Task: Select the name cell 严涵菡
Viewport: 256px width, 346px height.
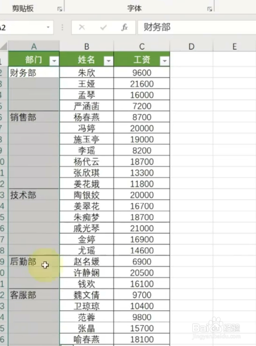Action: (x=87, y=106)
